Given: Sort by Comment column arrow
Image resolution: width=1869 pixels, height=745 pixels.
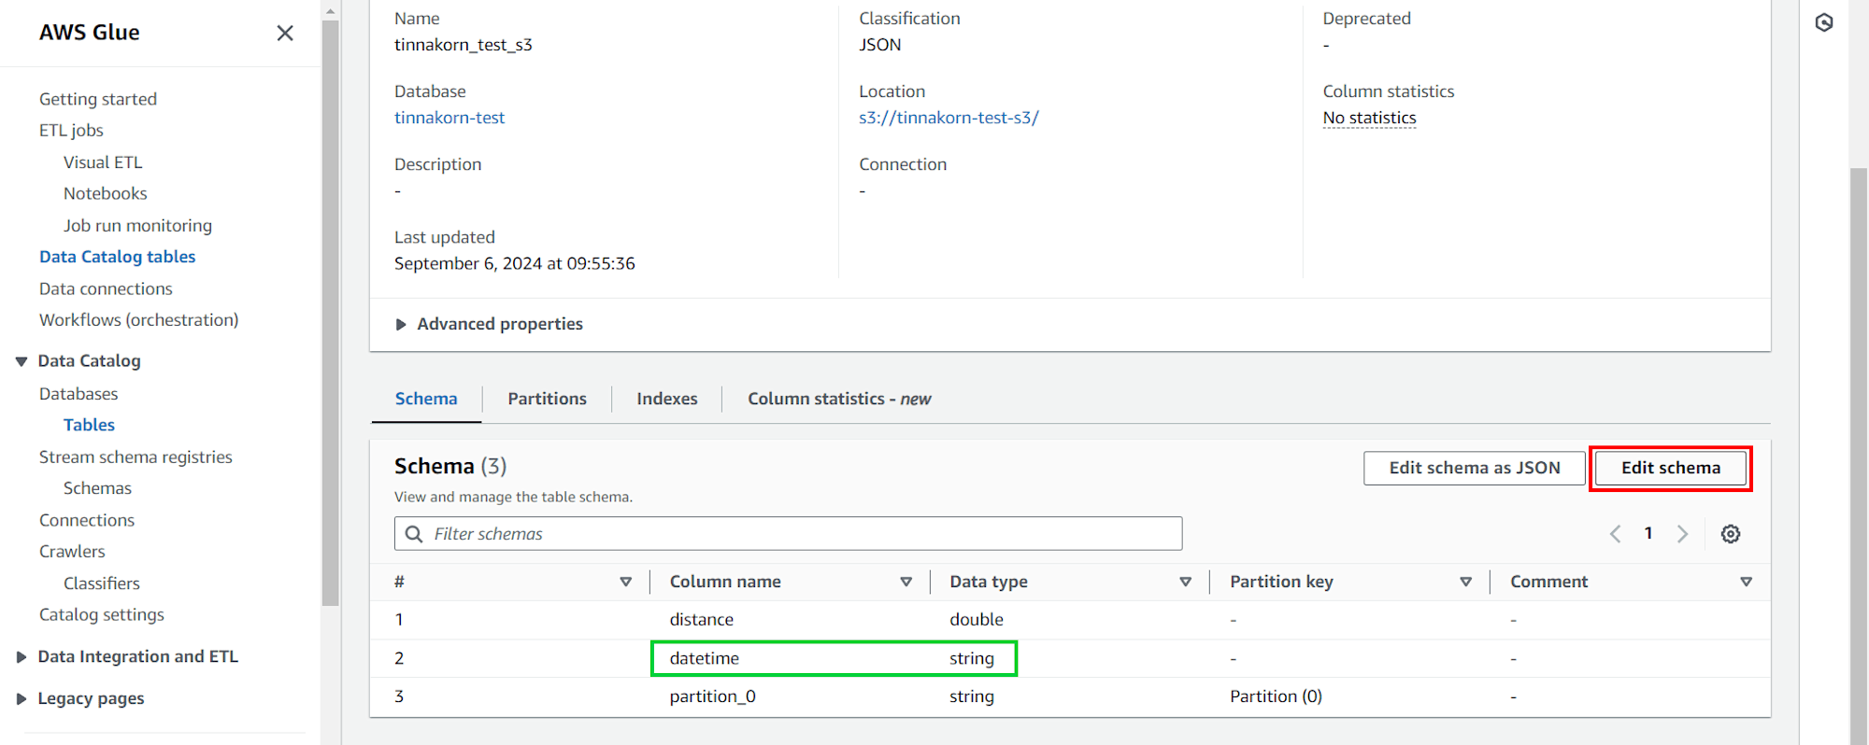Looking at the screenshot, I should 1746,582.
